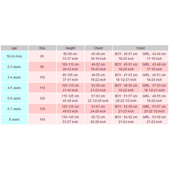This screenshot has height=169, width=169.
Task: Select the 57-63 cm chest cell
Action: pos(98,98)
